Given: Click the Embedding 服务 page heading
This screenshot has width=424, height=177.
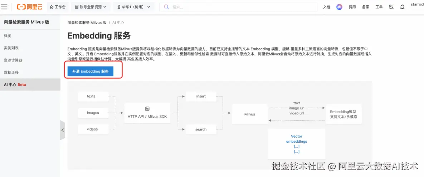Looking at the screenshot, I should (x=99, y=36).
